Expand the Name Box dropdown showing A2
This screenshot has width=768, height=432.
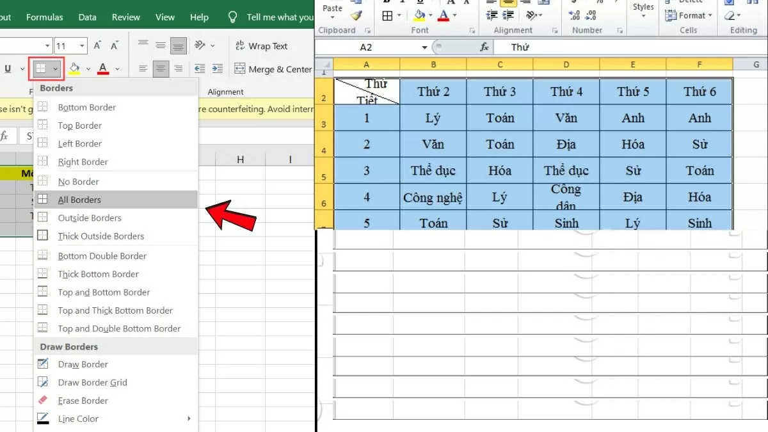[x=425, y=47]
